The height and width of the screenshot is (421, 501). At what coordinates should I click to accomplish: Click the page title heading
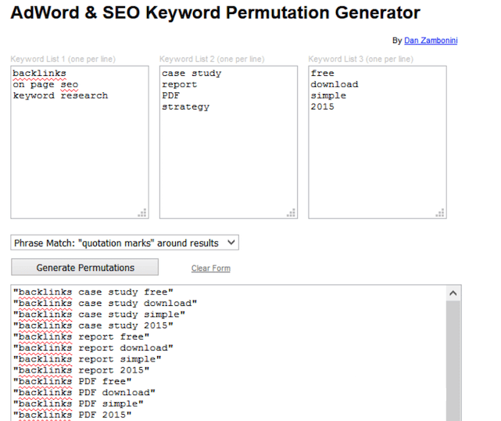pyautogui.click(x=215, y=13)
